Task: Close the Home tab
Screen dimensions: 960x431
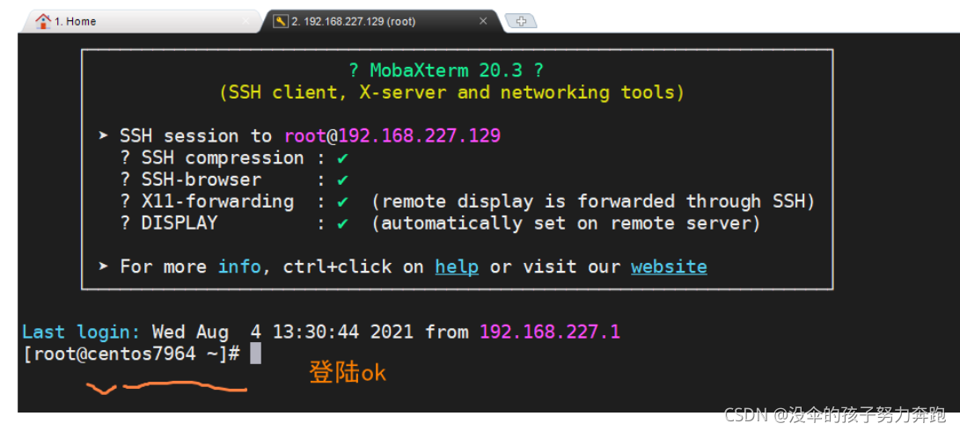Action: click(x=245, y=21)
